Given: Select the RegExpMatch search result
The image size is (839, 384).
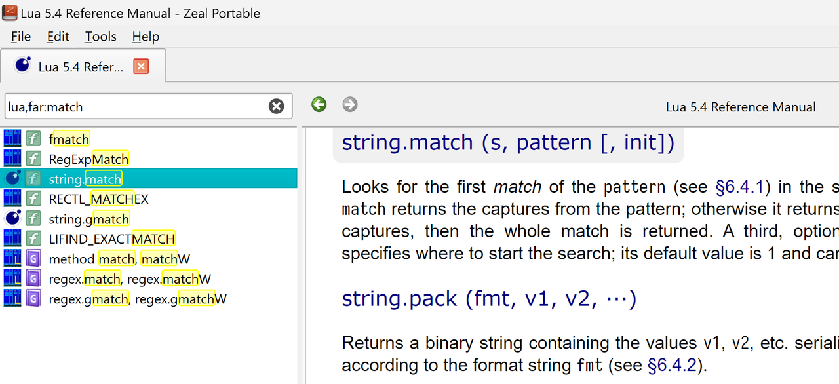Looking at the screenshot, I should coord(149,158).
